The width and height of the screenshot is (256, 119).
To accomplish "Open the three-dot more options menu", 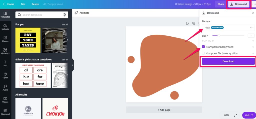I will coord(254,4).
